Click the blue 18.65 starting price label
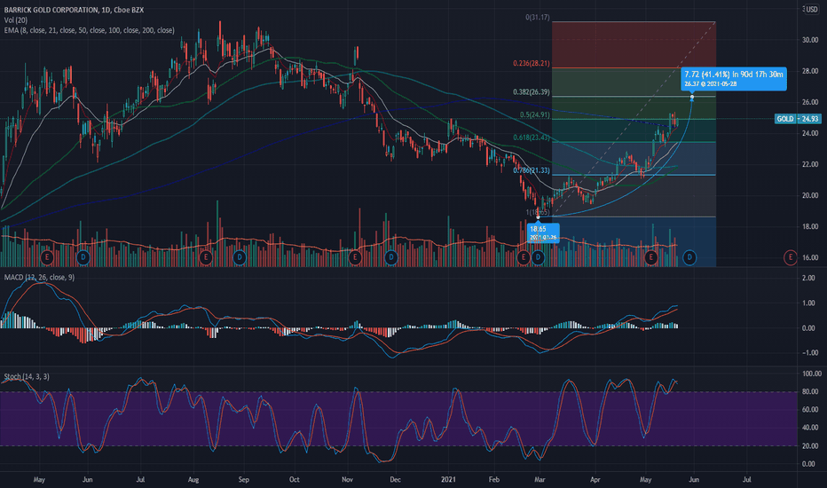 543,232
